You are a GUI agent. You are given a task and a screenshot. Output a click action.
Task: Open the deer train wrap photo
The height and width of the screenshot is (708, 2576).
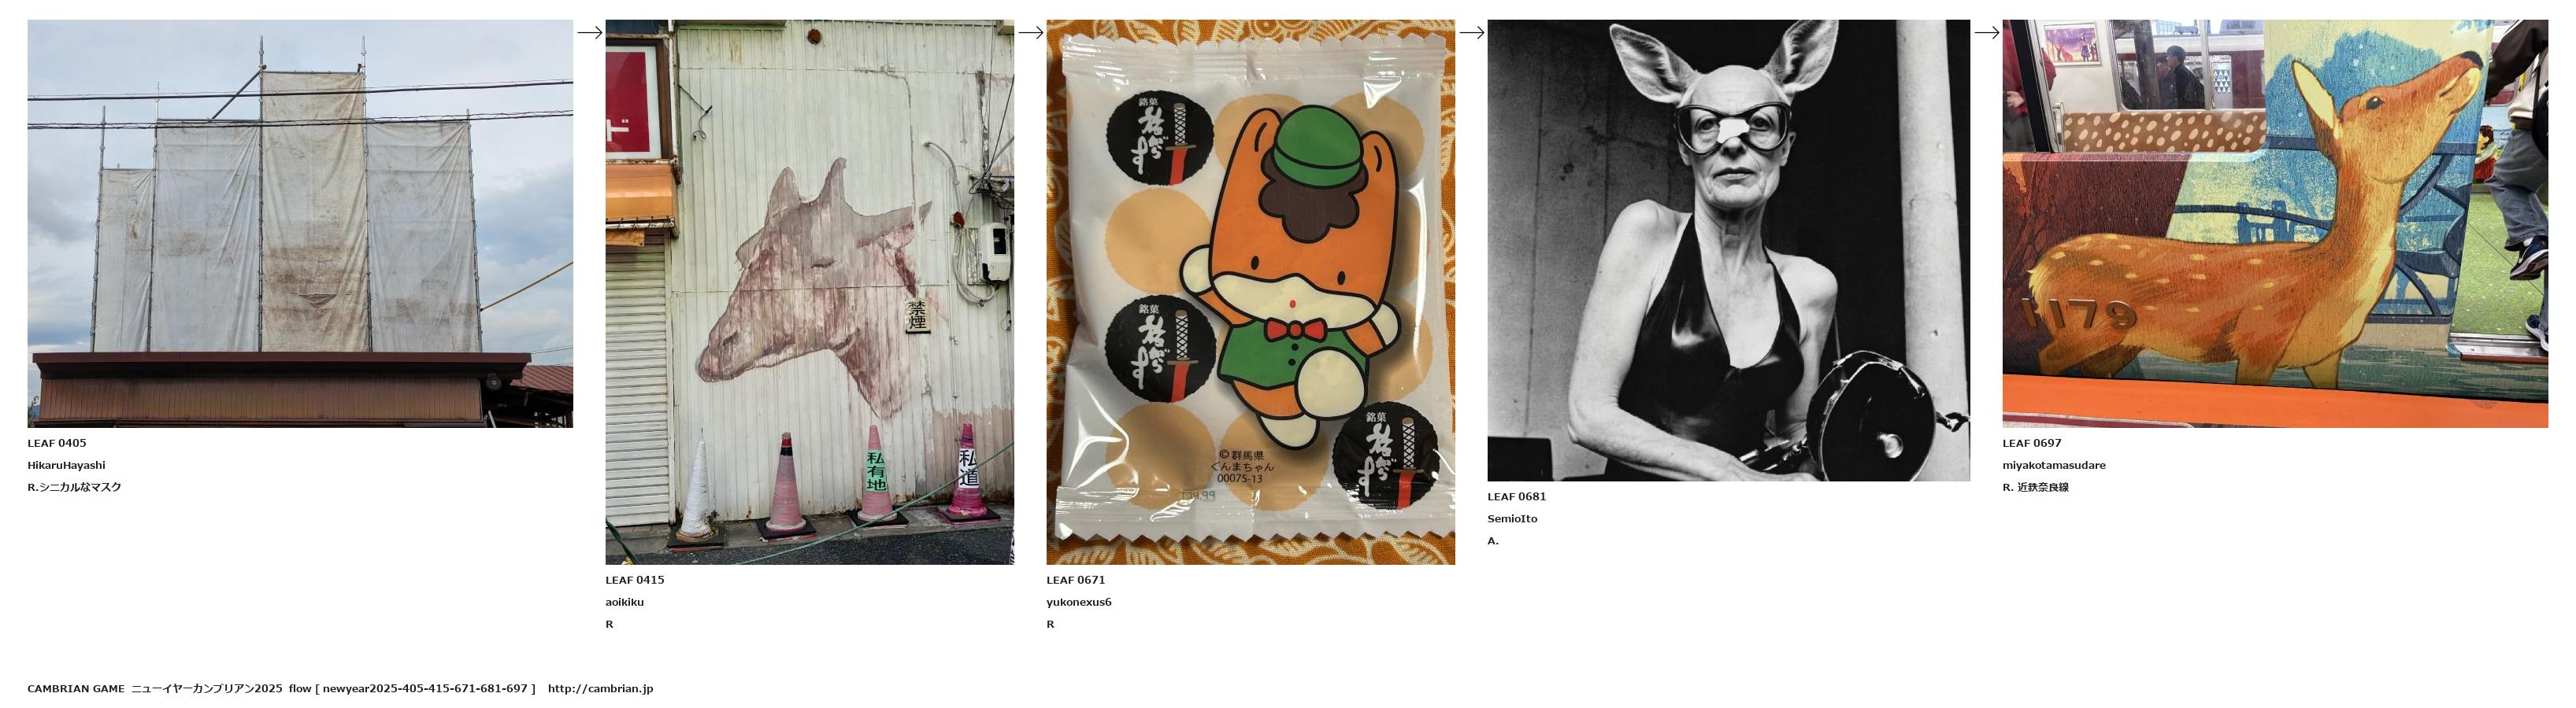tap(2274, 223)
